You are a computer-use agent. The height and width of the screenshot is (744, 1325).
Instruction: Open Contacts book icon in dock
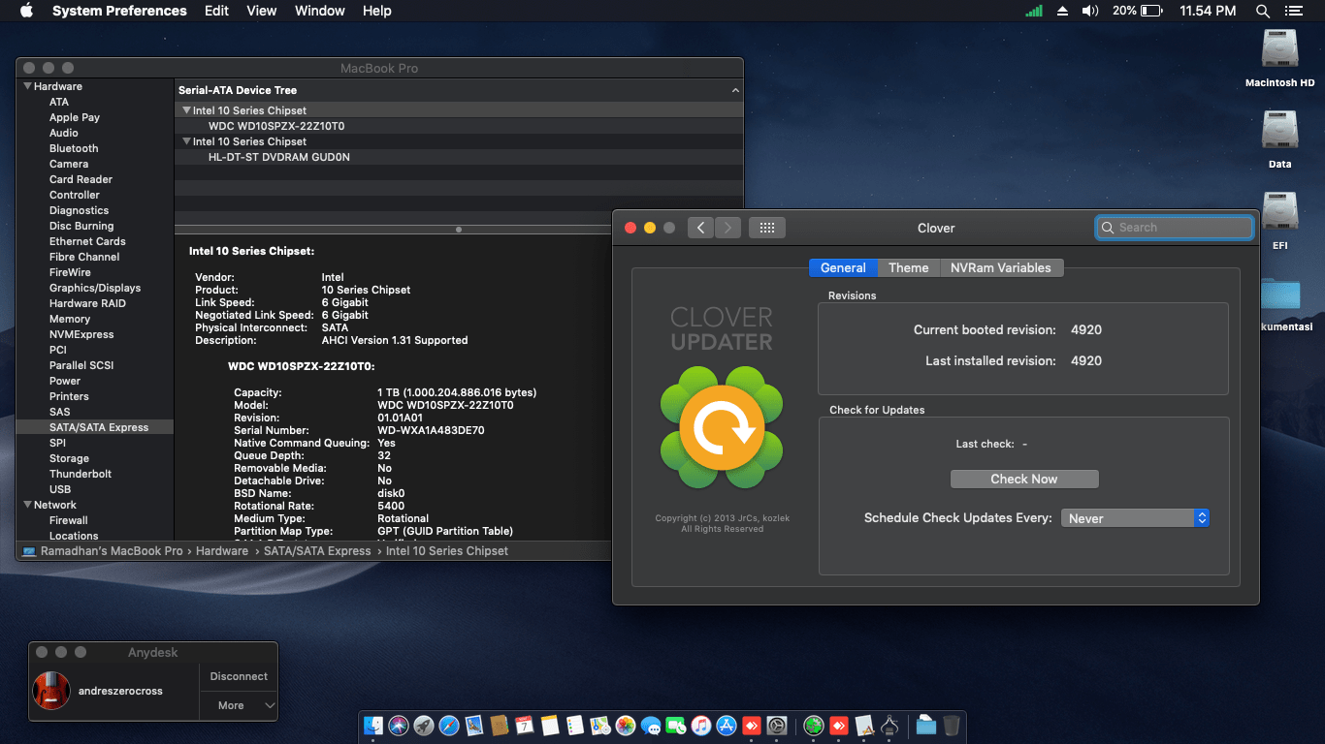[x=500, y=725]
